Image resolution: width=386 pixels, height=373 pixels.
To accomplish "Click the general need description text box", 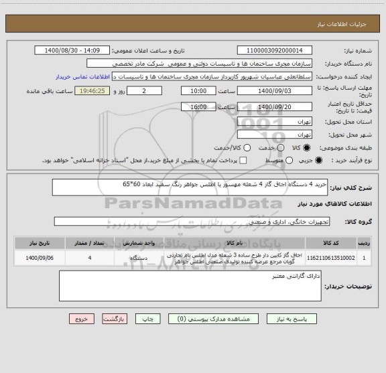I will (x=190, y=188).
